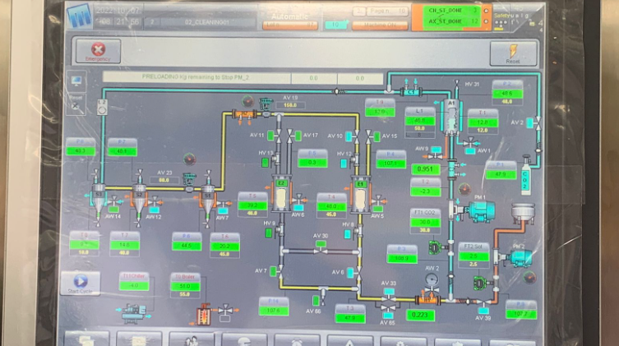Toggle valve AW 9 indicator

pos(436,150)
